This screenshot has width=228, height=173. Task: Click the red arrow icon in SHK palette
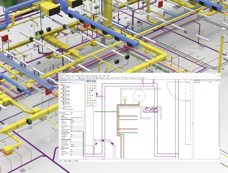tap(88, 91)
